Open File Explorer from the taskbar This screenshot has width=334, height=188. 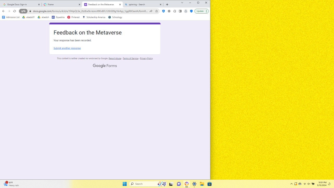pyautogui.click(x=202, y=184)
